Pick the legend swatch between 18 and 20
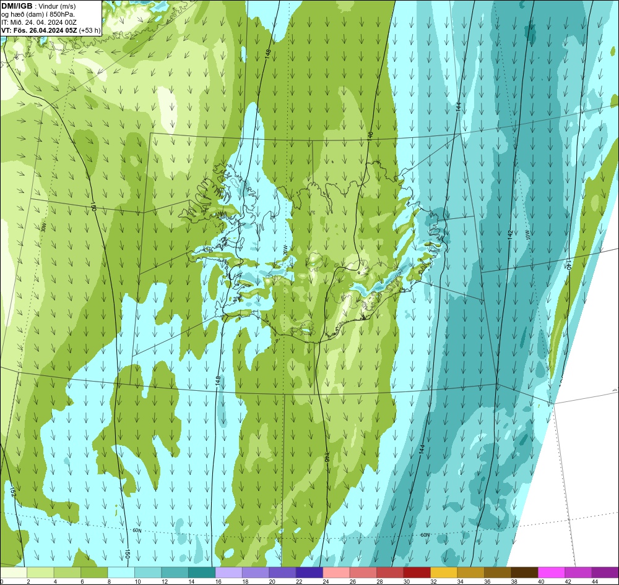Viewport: 619px width, 585px height. click(x=256, y=573)
